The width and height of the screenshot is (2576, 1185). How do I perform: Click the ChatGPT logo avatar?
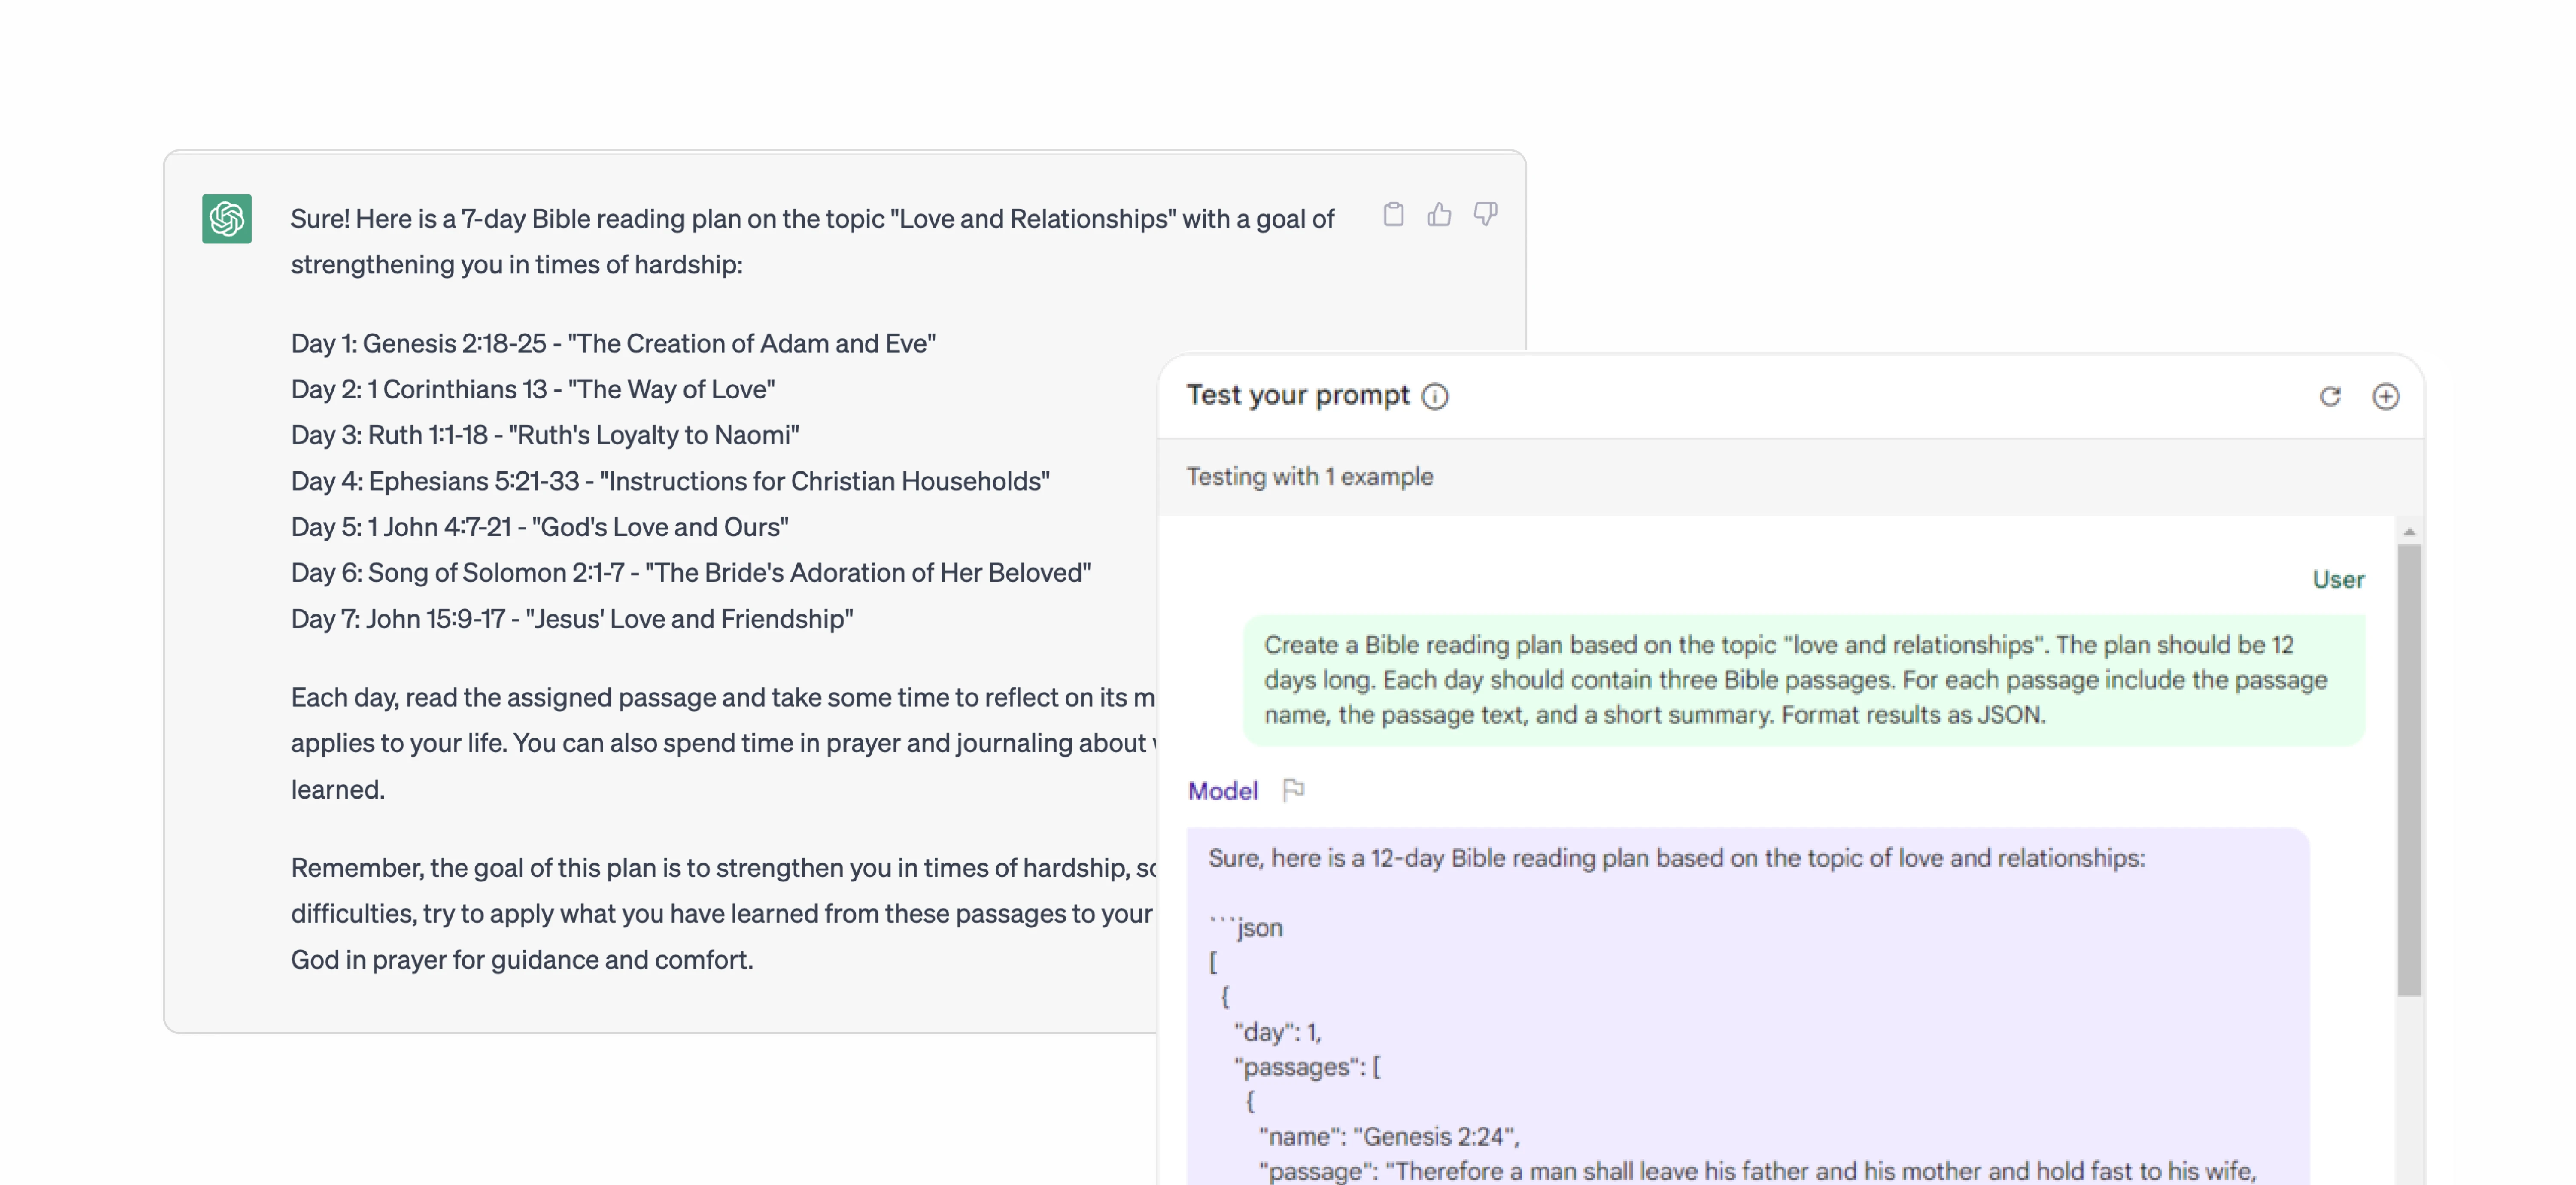pos(227,218)
